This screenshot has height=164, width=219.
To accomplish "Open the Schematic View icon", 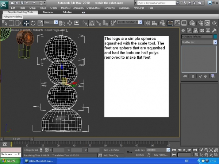I will pyautogui.click(x=184, y=23).
